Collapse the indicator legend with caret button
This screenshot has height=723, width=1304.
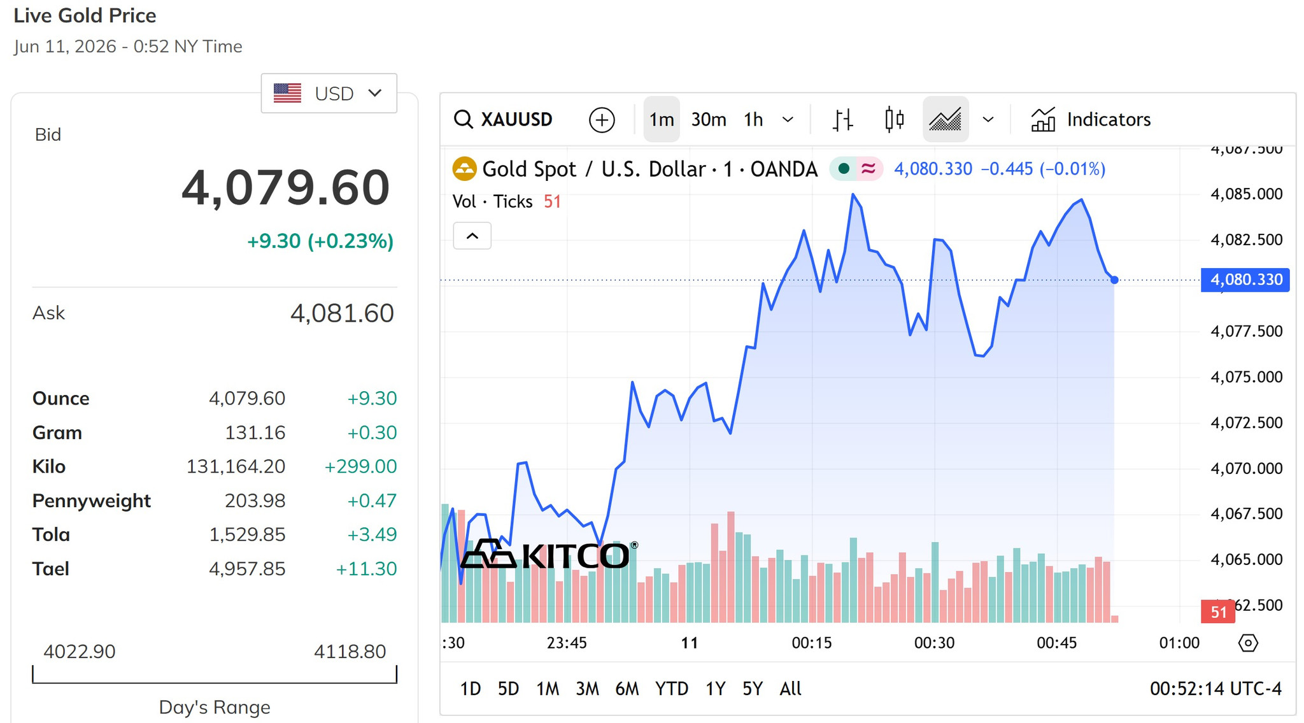pyautogui.click(x=472, y=236)
